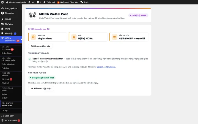Viewport: 198px width, 124px height.
Task: Click the Nội bộ MONA — trọn đời card
Action: (x=129, y=37)
